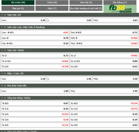The height and width of the screenshot is (132, 139).
Task: Pick Metz 2.85 in Toàn trận 1X2
Action: click(115, 20)
